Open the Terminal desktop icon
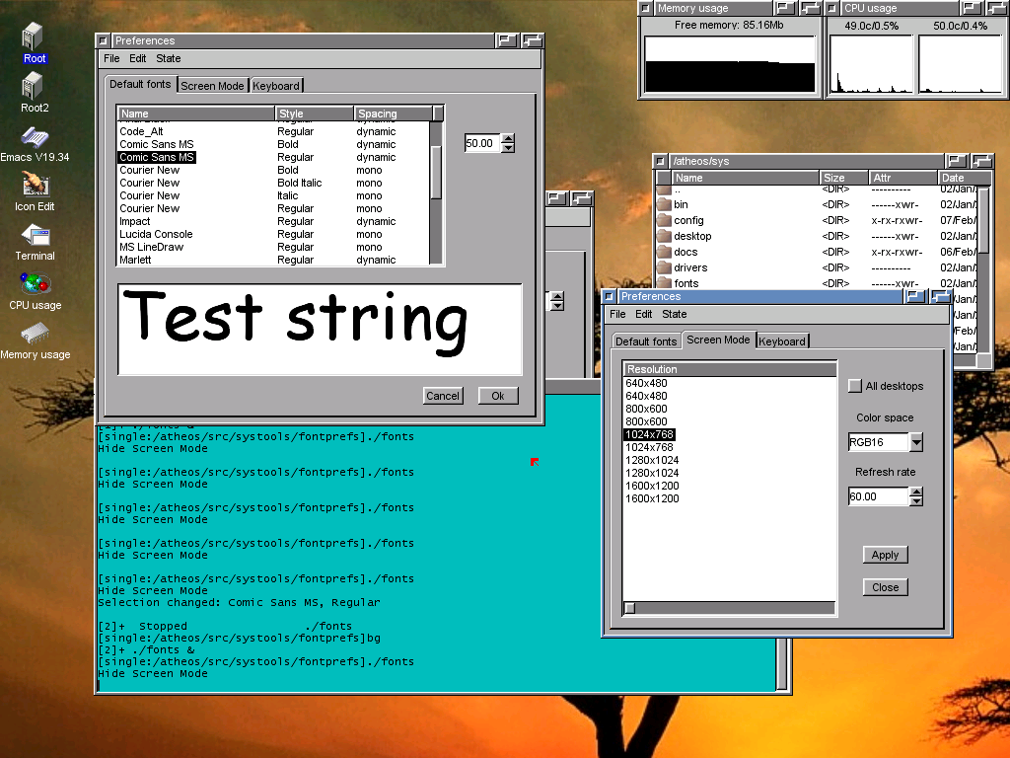Screen dimensions: 1010x758 34,237
